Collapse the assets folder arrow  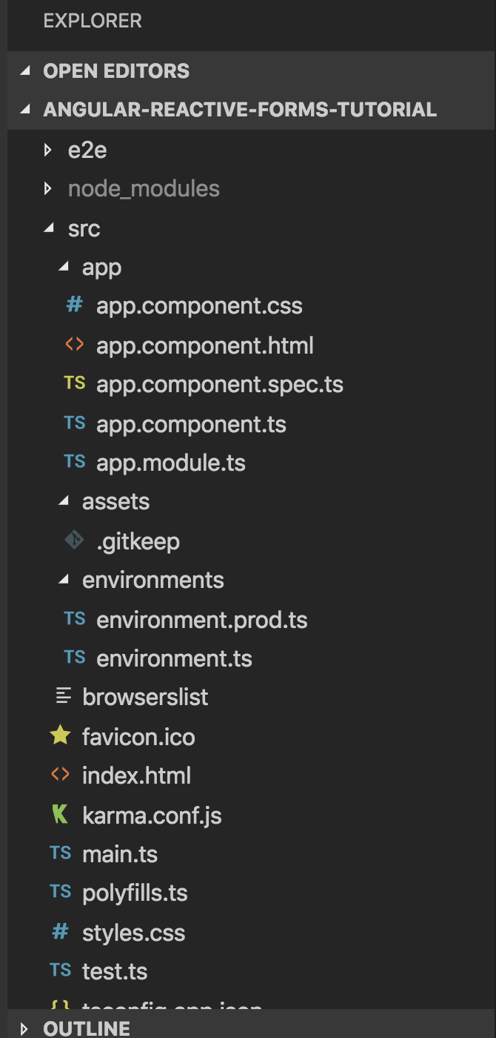[63, 502]
